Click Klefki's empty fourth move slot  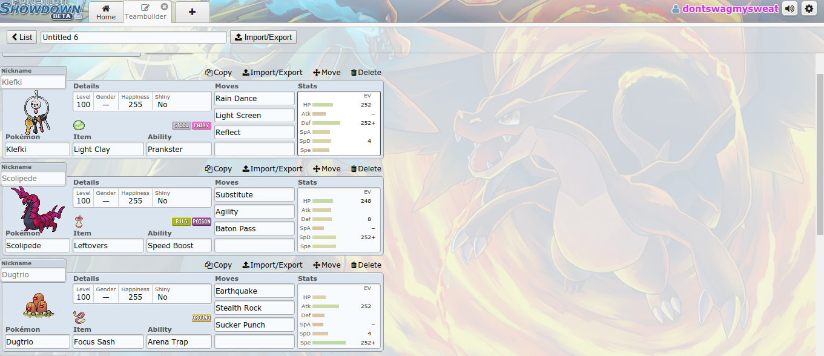(x=254, y=149)
